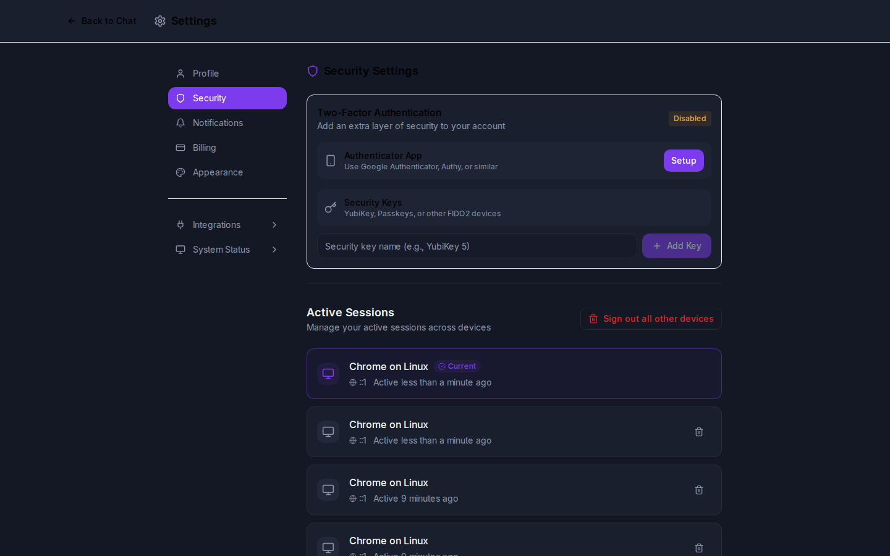The image size is (890, 556).
Task: Delete the second Chrome on Linux session
Action: pos(699,432)
